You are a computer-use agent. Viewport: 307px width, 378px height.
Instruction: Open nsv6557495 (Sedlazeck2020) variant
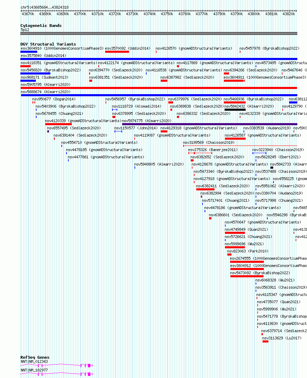click(74, 128)
